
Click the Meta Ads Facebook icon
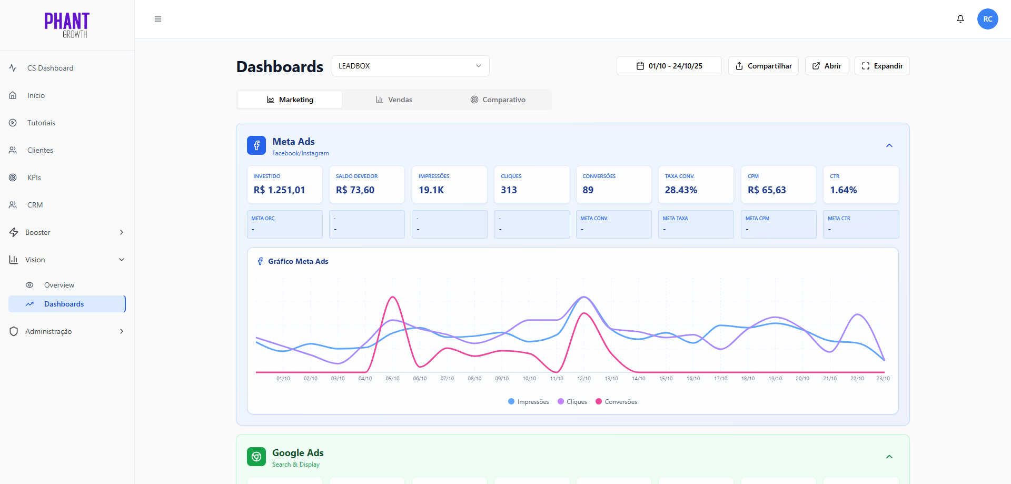coord(256,146)
